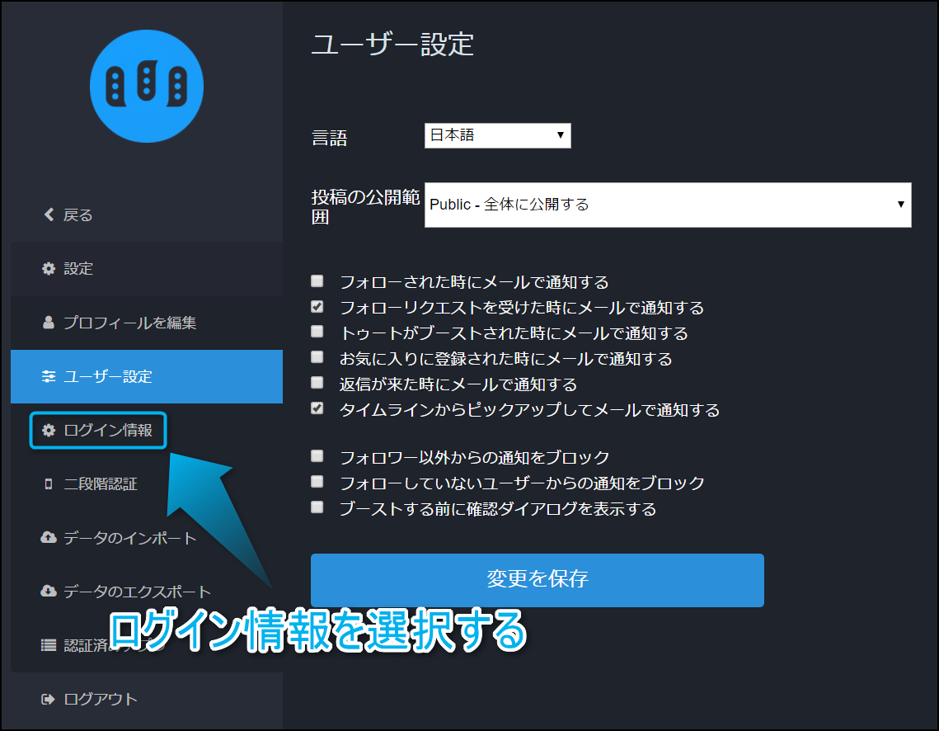Expand the 投稿の公開範囲 Public dropdown
This screenshot has height=731, width=939.
667,205
